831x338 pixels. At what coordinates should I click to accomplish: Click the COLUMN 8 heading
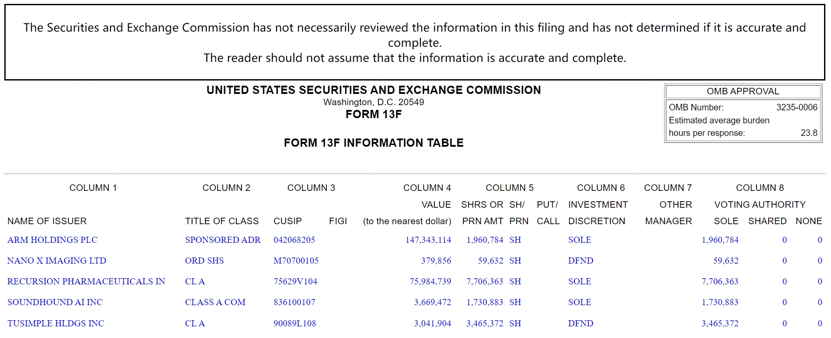760,188
